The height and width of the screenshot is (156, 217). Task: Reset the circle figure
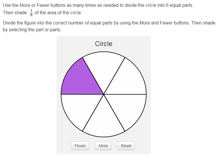pos(126,146)
